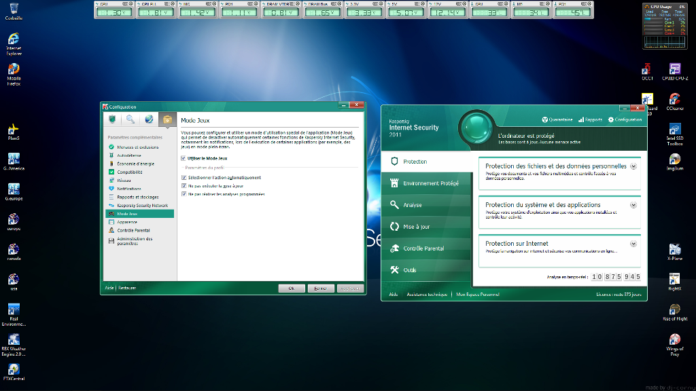Select Notifications in the settings list
Viewport: 696px width, 391px height.
[140, 189]
